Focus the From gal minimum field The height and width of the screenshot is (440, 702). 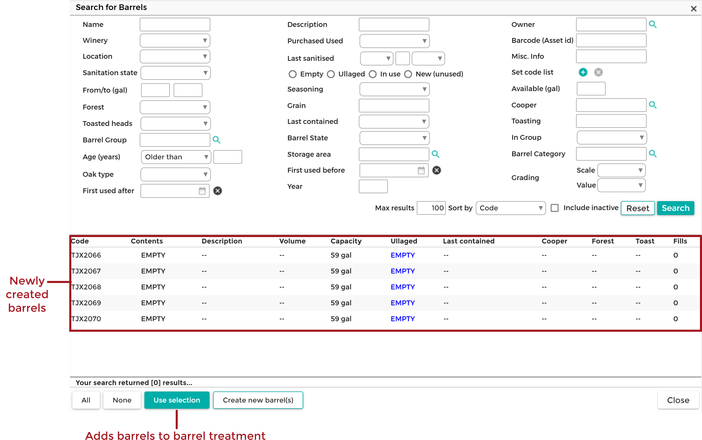[155, 90]
